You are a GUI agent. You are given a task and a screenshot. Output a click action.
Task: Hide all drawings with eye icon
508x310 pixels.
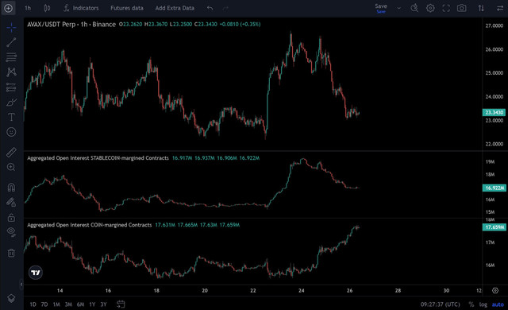pyautogui.click(x=11, y=232)
